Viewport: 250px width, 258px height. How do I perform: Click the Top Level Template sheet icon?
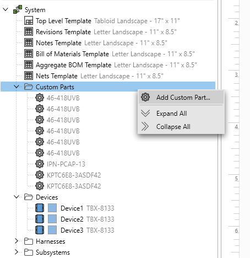(x=29, y=20)
